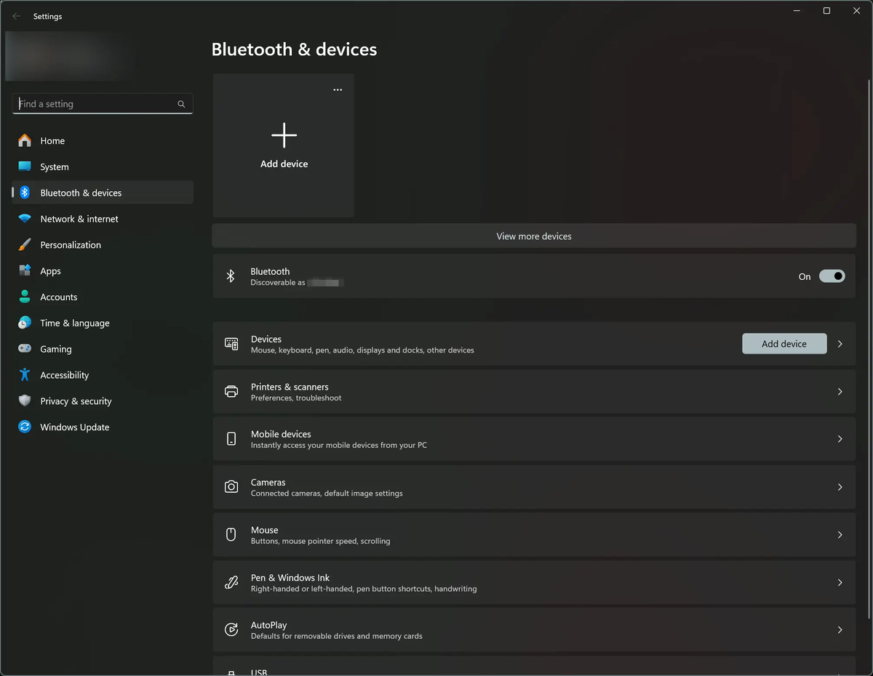Open Apps section label in sidebar
The image size is (873, 676).
[x=50, y=271]
